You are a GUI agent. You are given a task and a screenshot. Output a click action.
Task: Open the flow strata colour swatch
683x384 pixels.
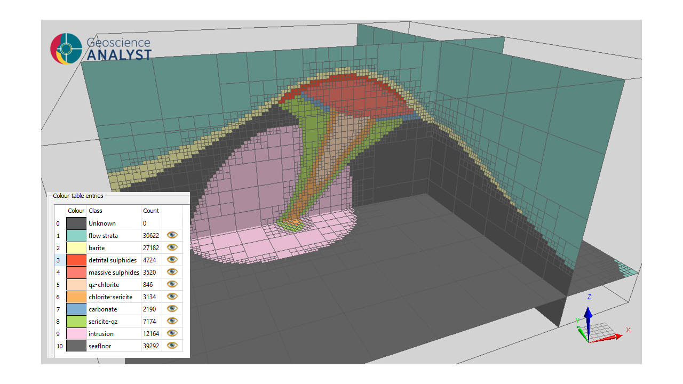[x=76, y=236]
